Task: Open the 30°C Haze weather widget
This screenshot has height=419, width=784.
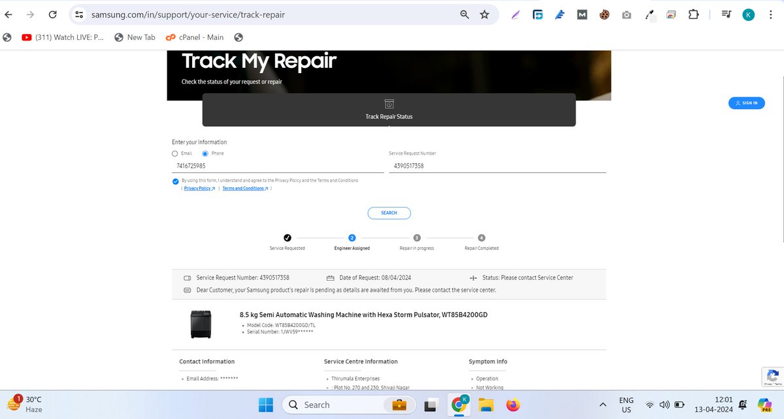Action: tap(26, 404)
